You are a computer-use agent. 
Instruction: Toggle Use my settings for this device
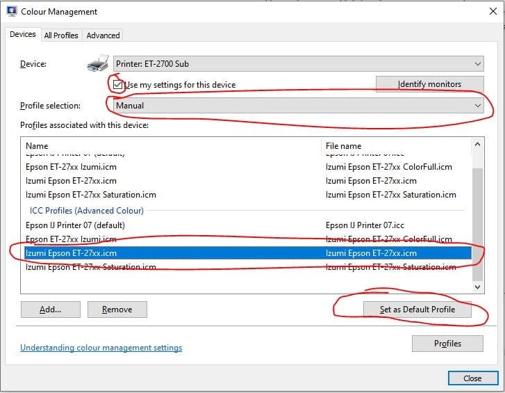click(117, 85)
